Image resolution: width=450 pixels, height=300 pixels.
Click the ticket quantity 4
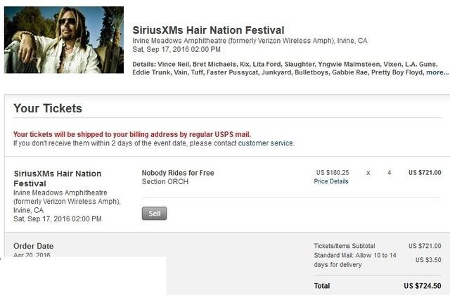point(390,172)
